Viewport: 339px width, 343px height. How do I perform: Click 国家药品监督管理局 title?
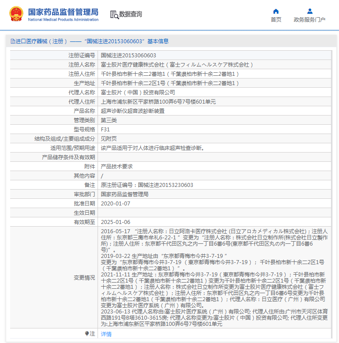tap(63, 12)
